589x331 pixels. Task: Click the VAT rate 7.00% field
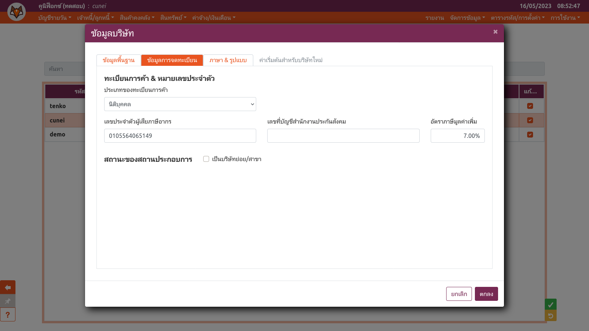point(457,136)
